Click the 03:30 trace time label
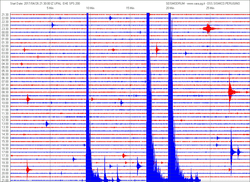 [5, 57]
